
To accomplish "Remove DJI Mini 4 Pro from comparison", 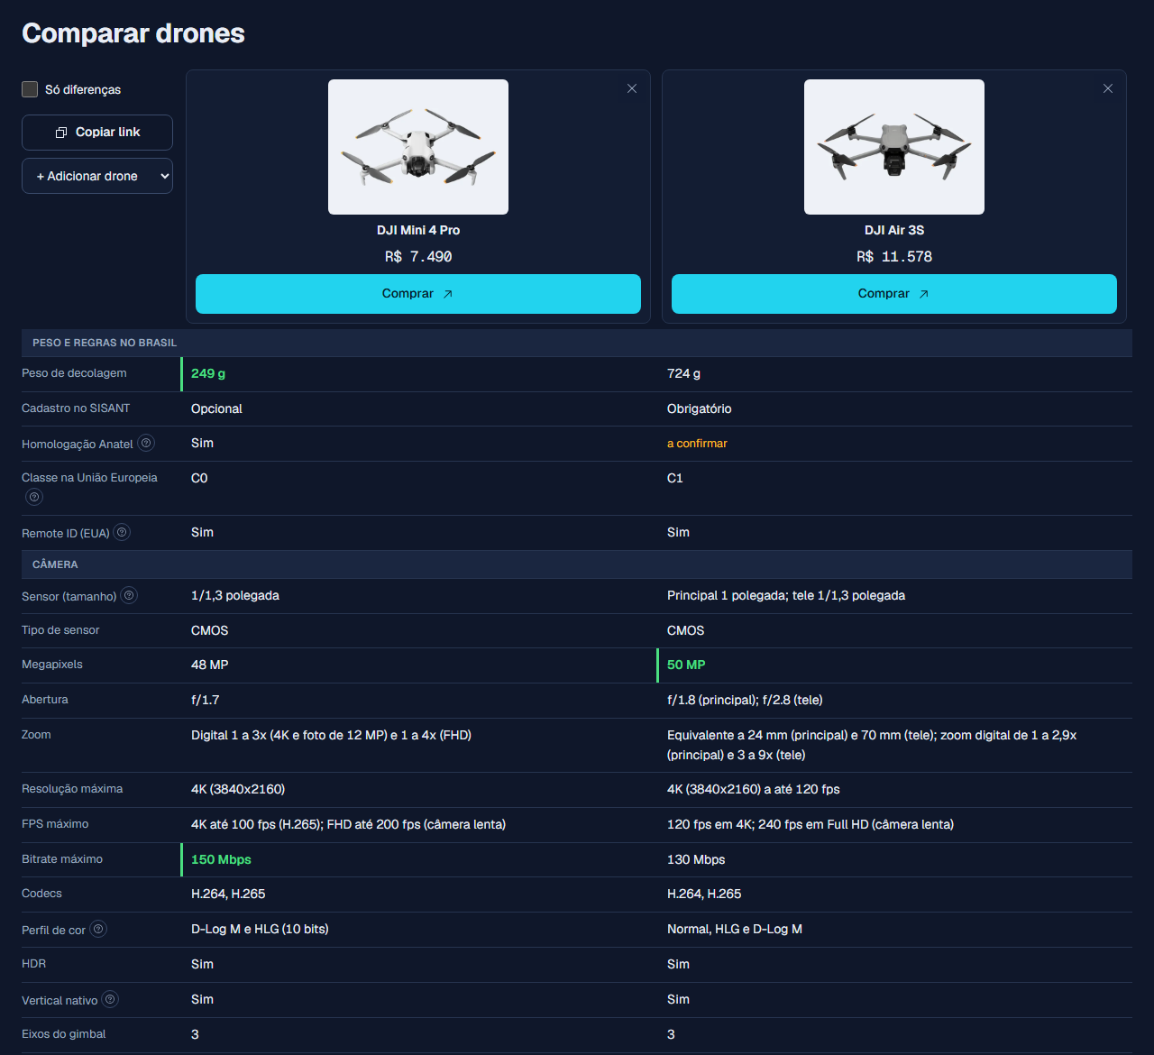I will [x=632, y=88].
